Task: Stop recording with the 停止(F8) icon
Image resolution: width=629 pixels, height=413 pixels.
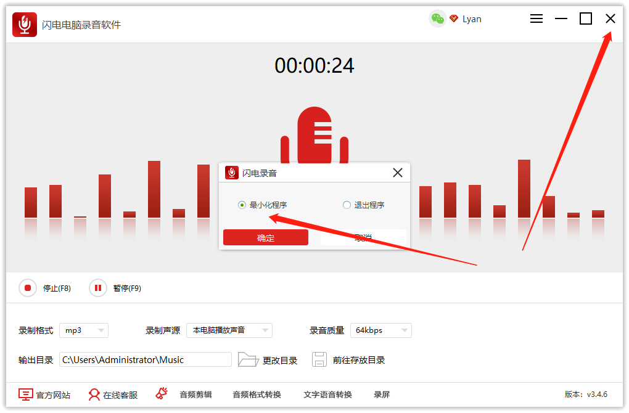Action: point(28,288)
